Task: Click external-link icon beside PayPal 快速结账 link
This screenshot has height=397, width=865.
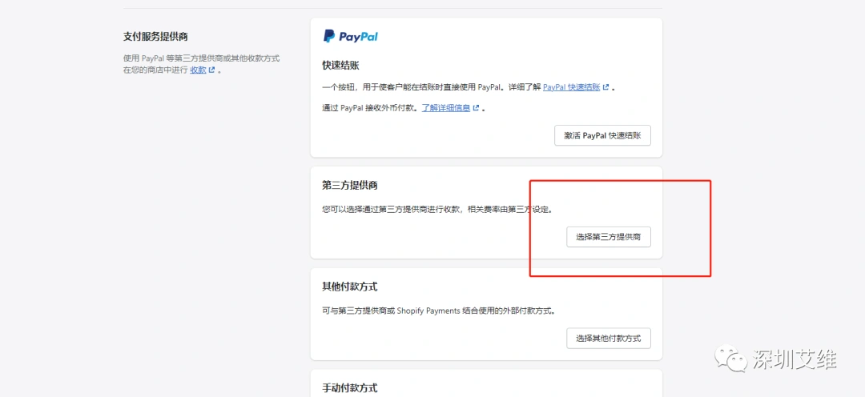Action: pyautogui.click(x=605, y=87)
